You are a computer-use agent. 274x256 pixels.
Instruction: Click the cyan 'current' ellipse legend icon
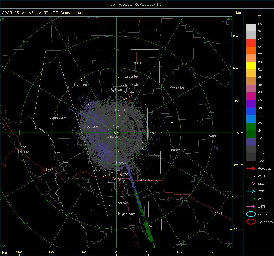pyautogui.click(x=251, y=214)
